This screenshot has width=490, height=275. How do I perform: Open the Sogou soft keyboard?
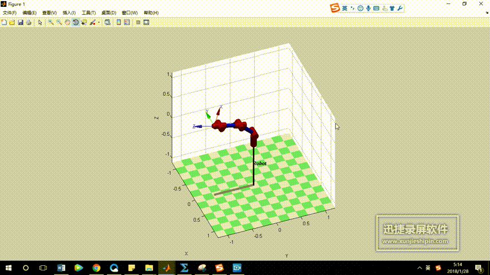click(376, 9)
